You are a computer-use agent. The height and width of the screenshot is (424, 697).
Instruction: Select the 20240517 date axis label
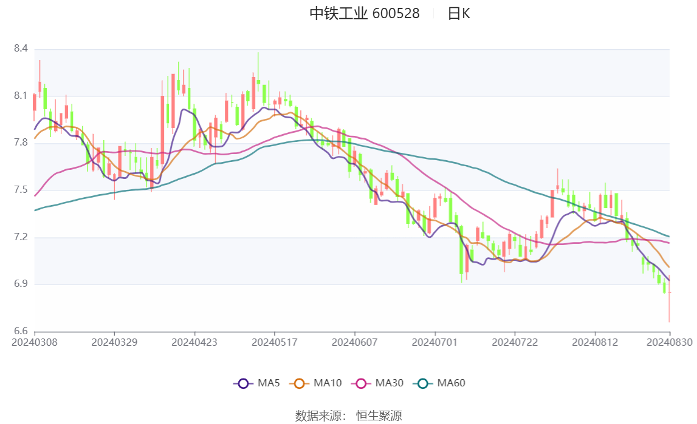(x=274, y=342)
